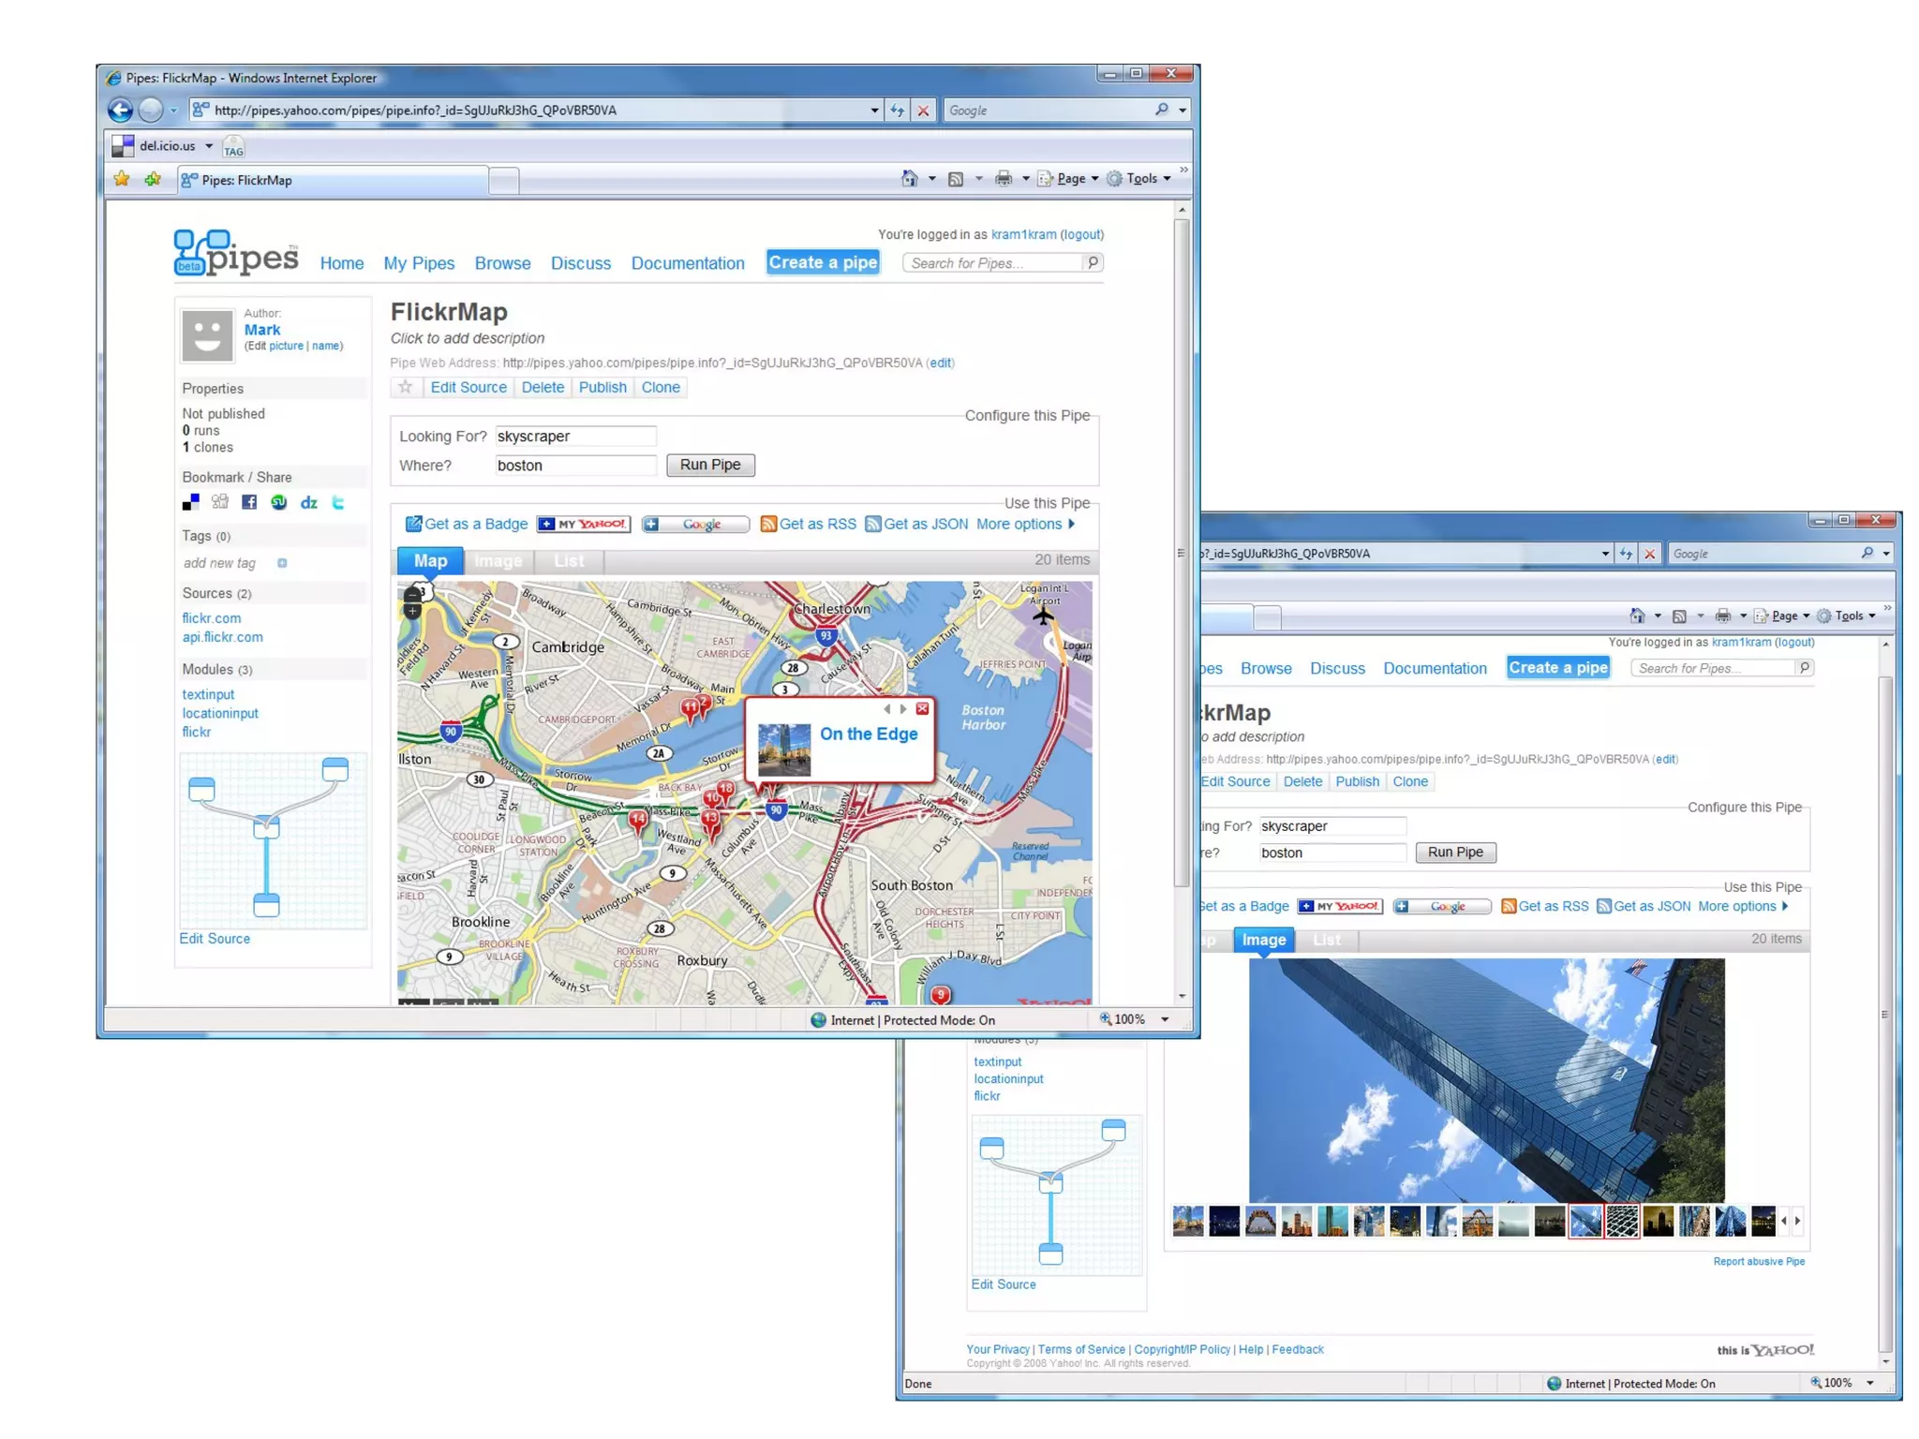Bookmark pipe on del.icio.us
The height and width of the screenshot is (1439, 1919).
pos(191,503)
